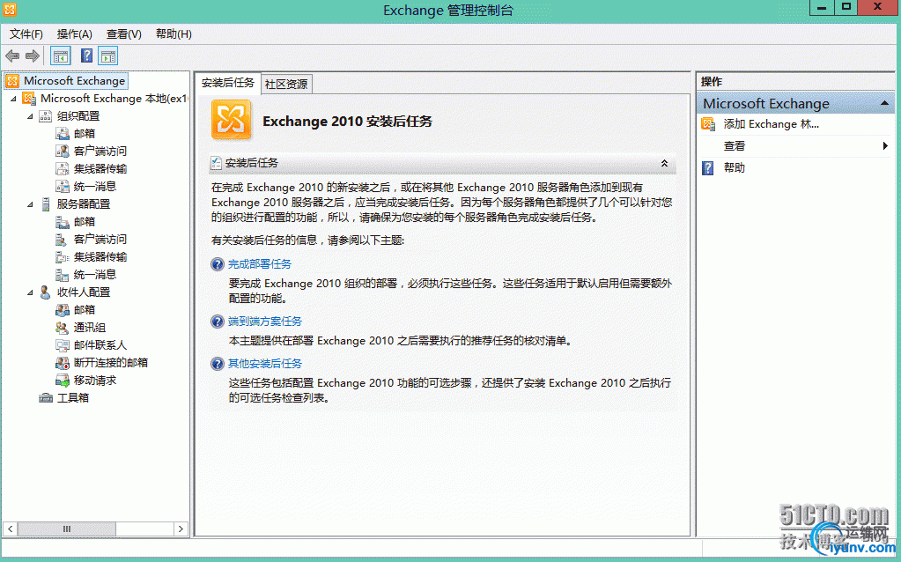Minimize the Exchange 管理控制台 window
The image size is (901, 562).
[822, 7]
